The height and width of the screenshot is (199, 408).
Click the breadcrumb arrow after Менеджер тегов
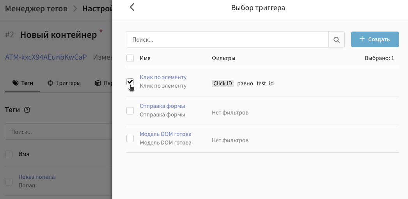pos(75,9)
